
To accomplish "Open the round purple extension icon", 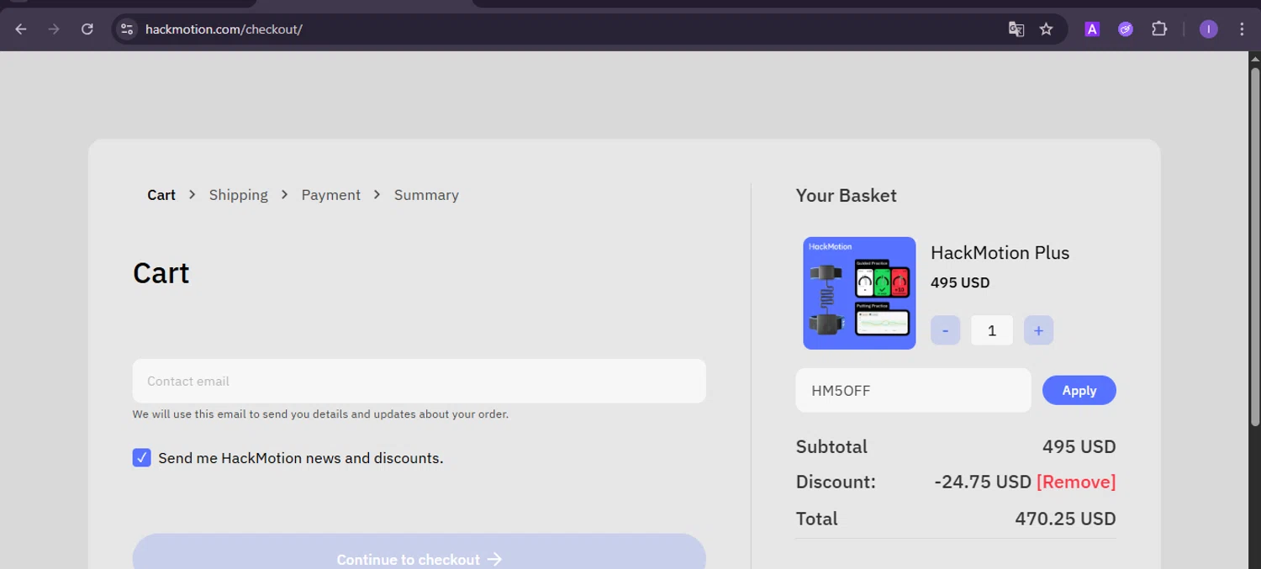I will point(1126,29).
